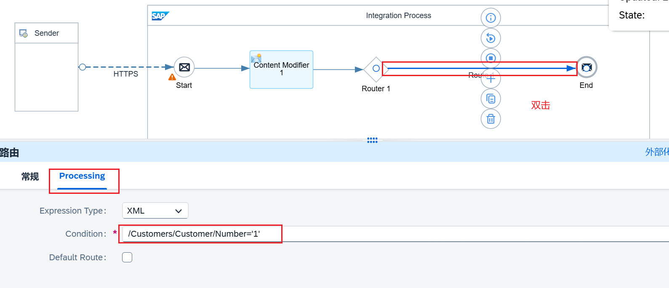Viewport: 669px width, 288px height.
Task: Select the Start message event
Action: pos(184,67)
